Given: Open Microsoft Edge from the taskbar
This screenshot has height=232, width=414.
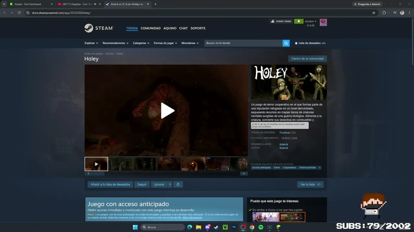Looking at the screenshot, I should [x=190, y=227].
